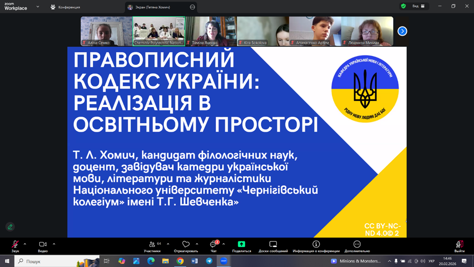
Task: Expand audio options arrow next to Звук
Action: pyautogui.click(x=25, y=244)
